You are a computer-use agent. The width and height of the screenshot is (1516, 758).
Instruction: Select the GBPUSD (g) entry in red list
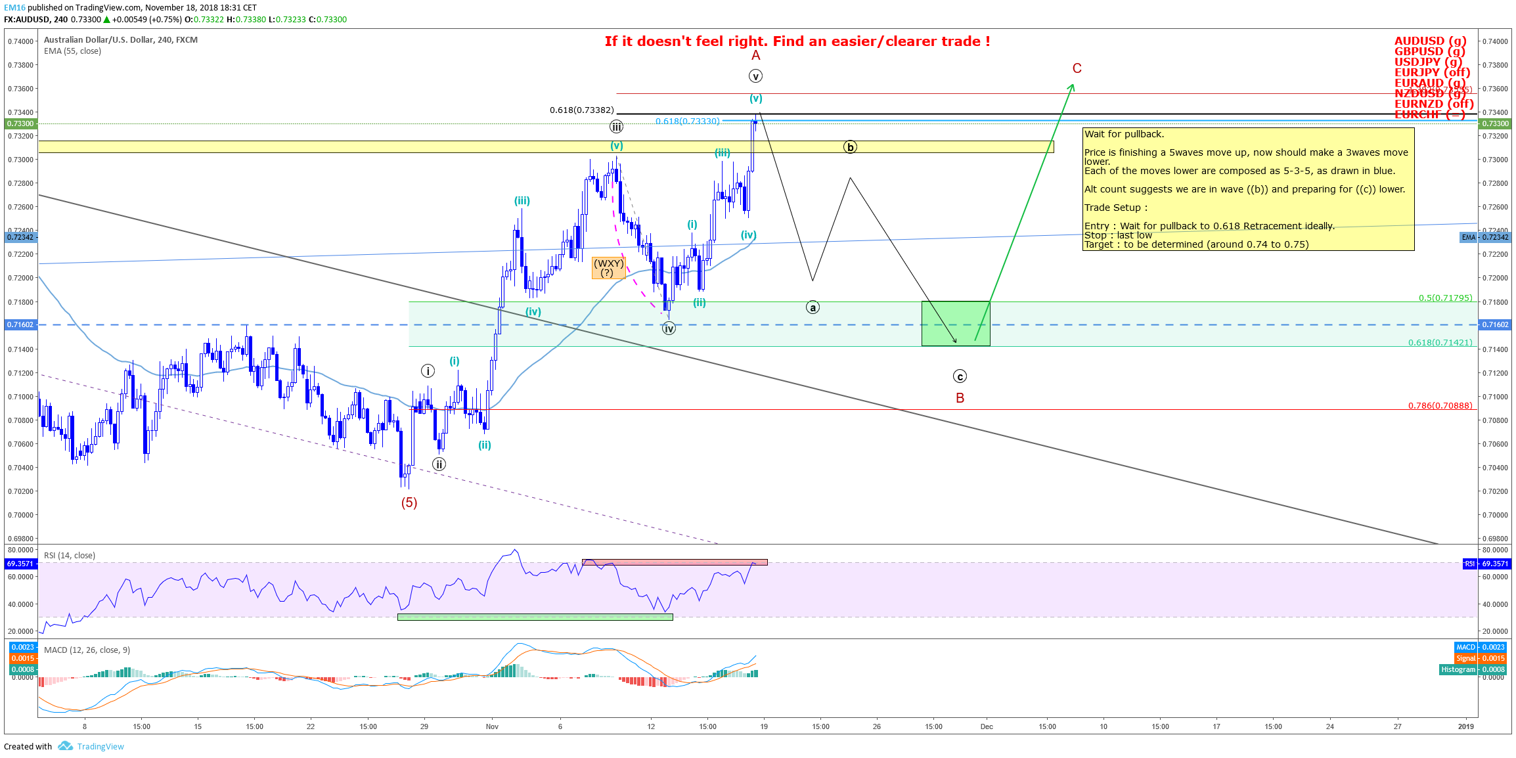pyautogui.click(x=1430, y=51)
